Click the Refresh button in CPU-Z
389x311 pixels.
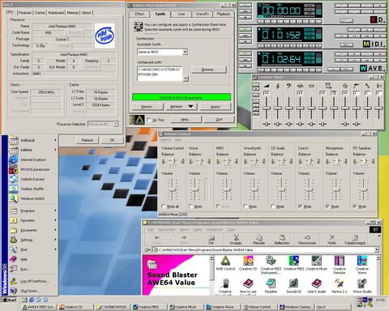pyautogui.click(x=88, y=140)
